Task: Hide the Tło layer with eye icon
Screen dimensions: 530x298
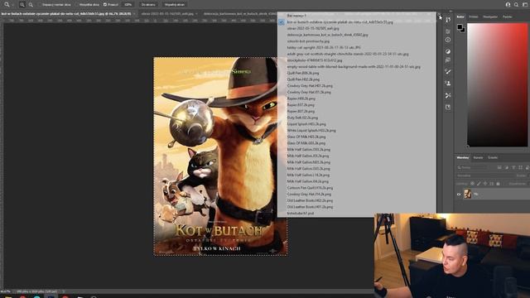Action: coord(459,195)
